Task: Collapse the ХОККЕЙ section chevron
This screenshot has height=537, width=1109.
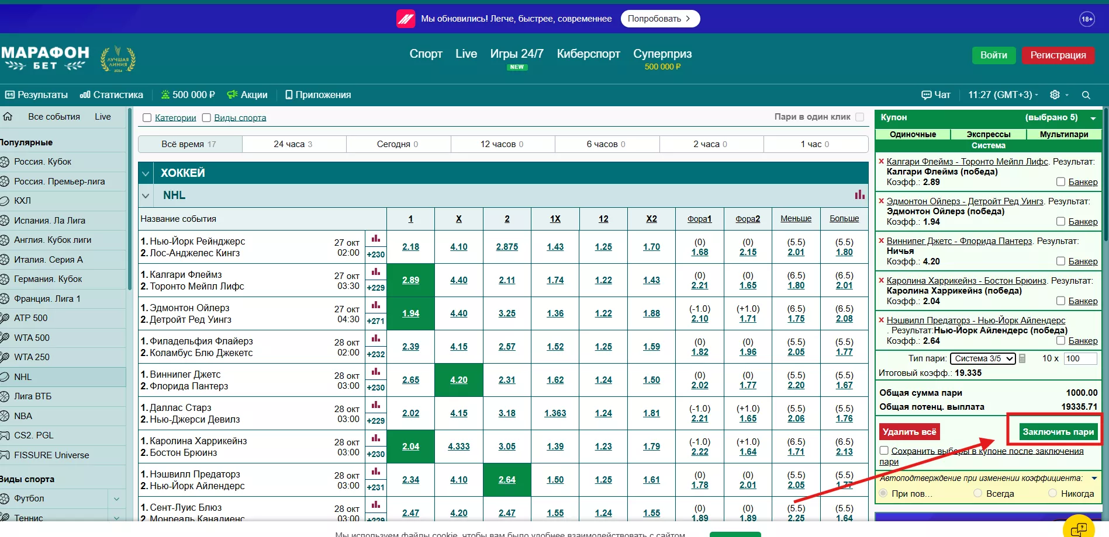Action: (146, 173)
